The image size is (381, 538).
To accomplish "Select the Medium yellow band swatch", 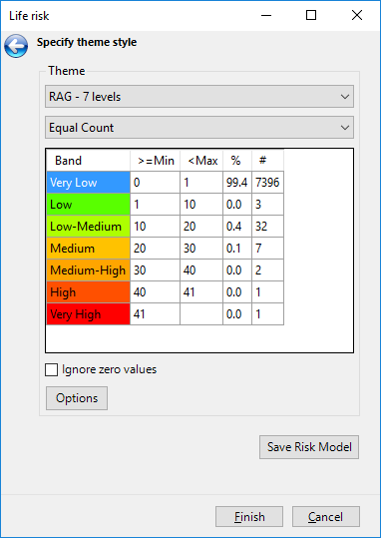I will pyautogui.click(x=88, y=249).
